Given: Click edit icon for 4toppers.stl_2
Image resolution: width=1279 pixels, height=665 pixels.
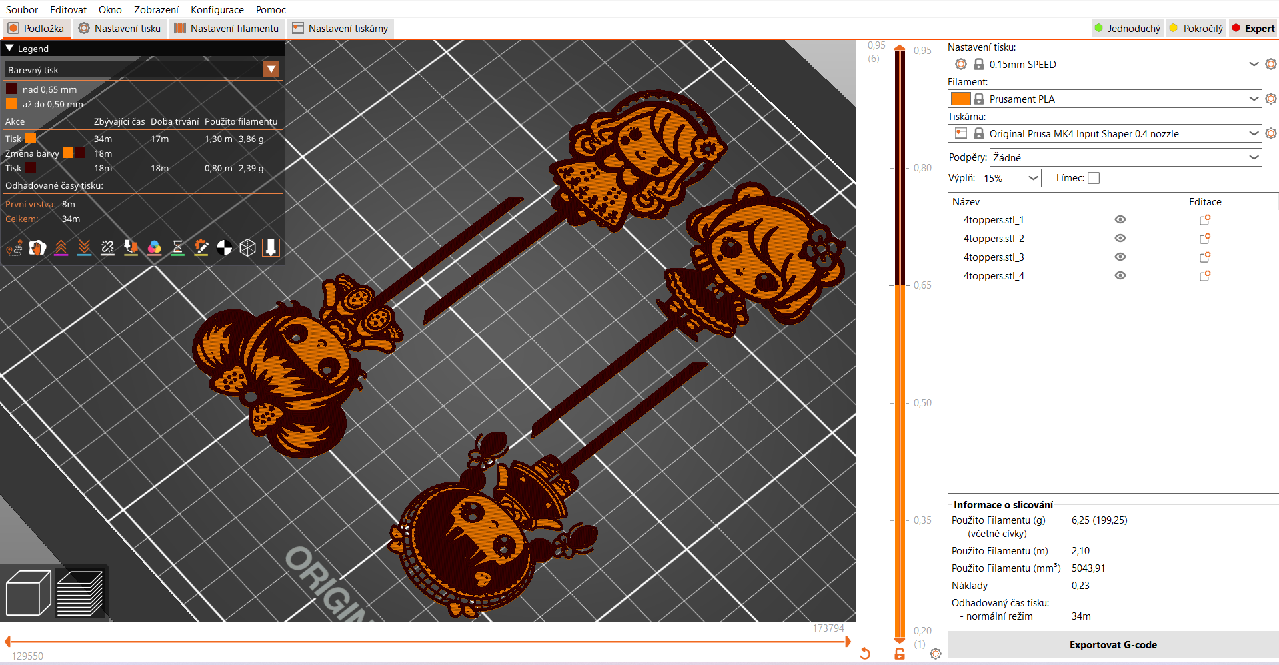Looking at the screenshot, I should [1205, 239].
